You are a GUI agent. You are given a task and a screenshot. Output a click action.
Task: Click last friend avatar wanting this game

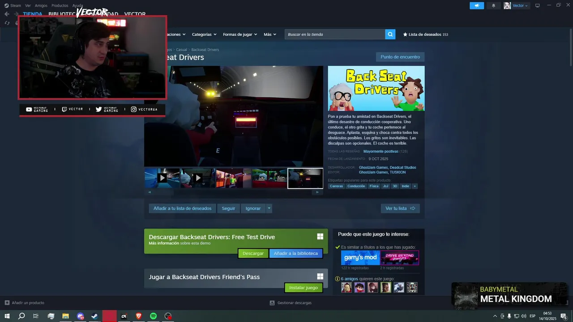(412, 288)
